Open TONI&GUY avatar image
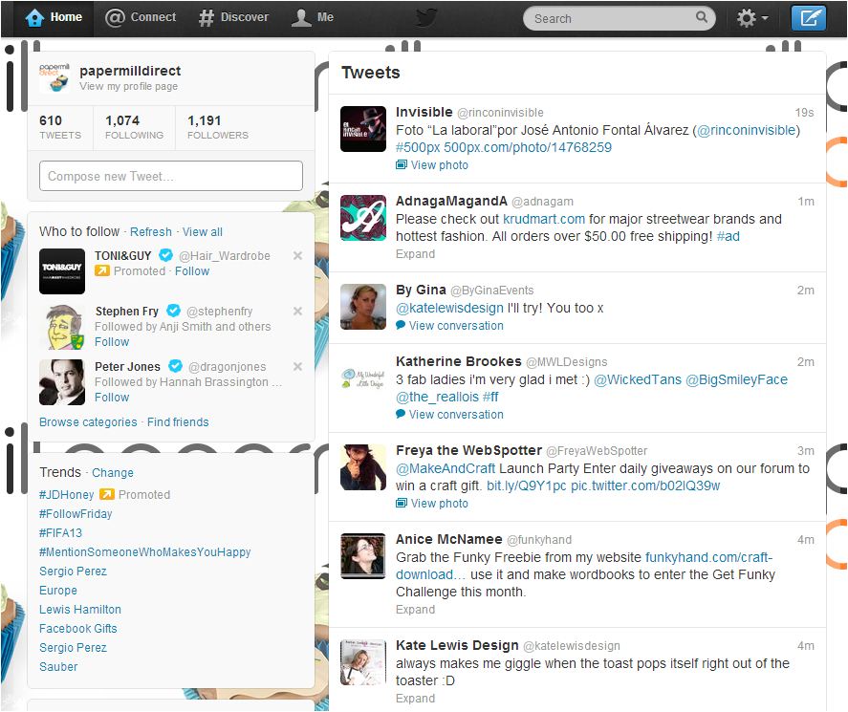 coord(62,271)
